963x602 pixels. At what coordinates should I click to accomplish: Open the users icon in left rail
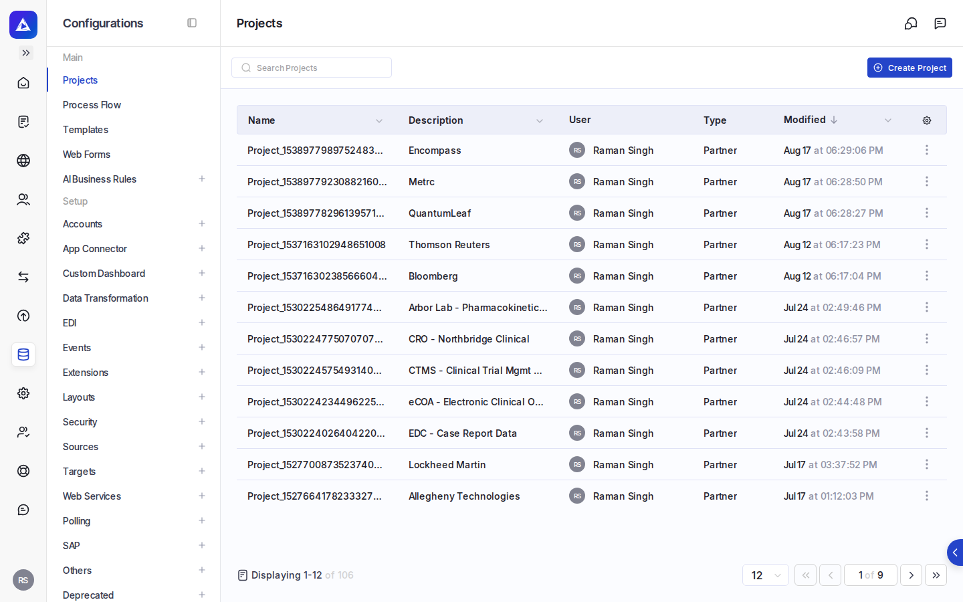[x=23, y=199]
